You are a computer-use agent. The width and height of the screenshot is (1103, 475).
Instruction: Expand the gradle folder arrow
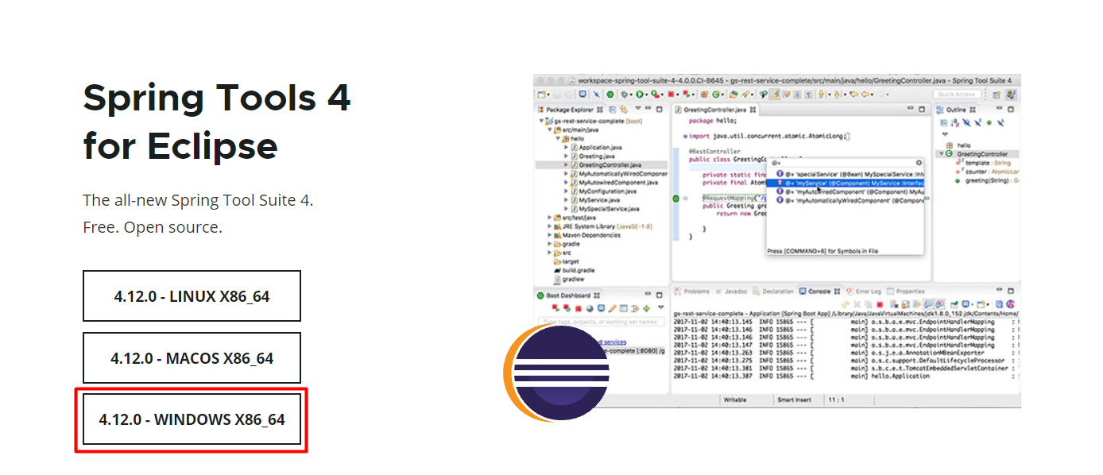550,244
